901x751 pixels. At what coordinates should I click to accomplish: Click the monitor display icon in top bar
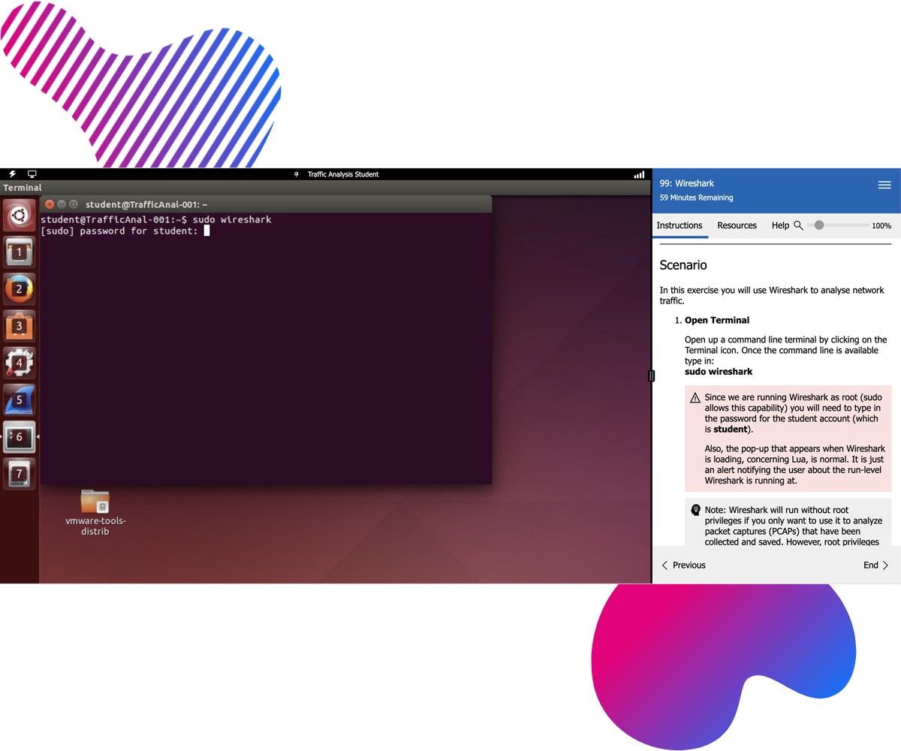[x=32, y=174]
